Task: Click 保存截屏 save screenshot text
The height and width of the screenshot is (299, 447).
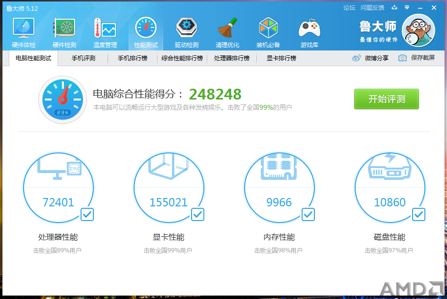Action: pos(423,58)
